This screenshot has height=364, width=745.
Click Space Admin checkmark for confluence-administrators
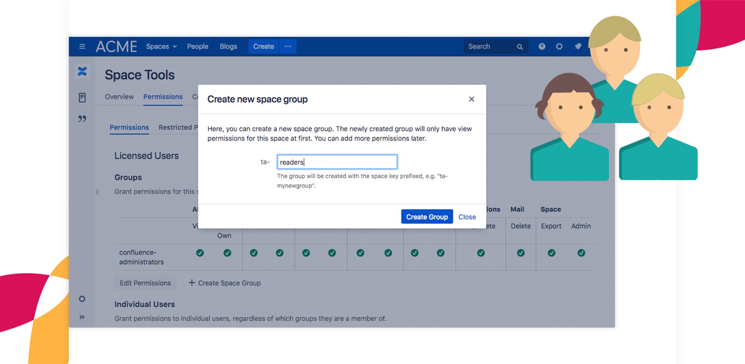coord(581,253)
